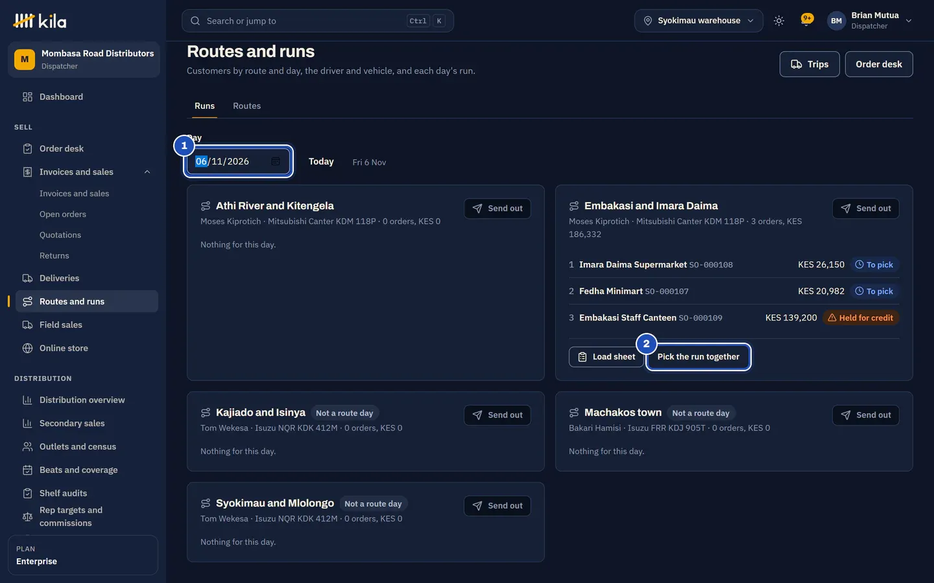Collapse the Invoices and sales group
The image size is (934, 583).
pos(147,172)
